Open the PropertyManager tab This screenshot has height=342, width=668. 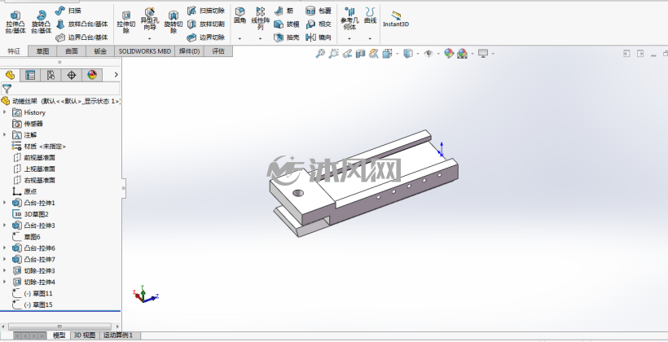30,75
